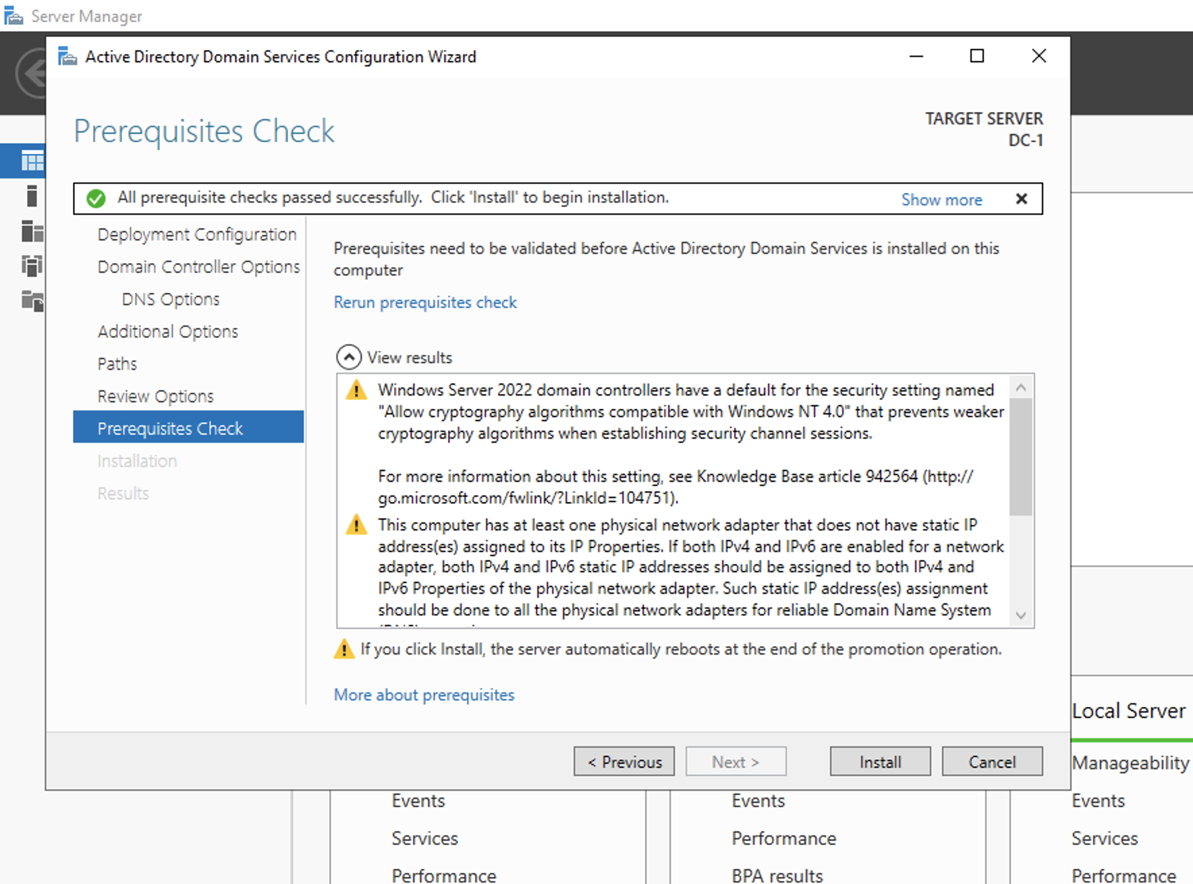The width and height of the screenshot is (1193, 884).
Task: Open the More about prerequisites link
Action: click(424, 695)
